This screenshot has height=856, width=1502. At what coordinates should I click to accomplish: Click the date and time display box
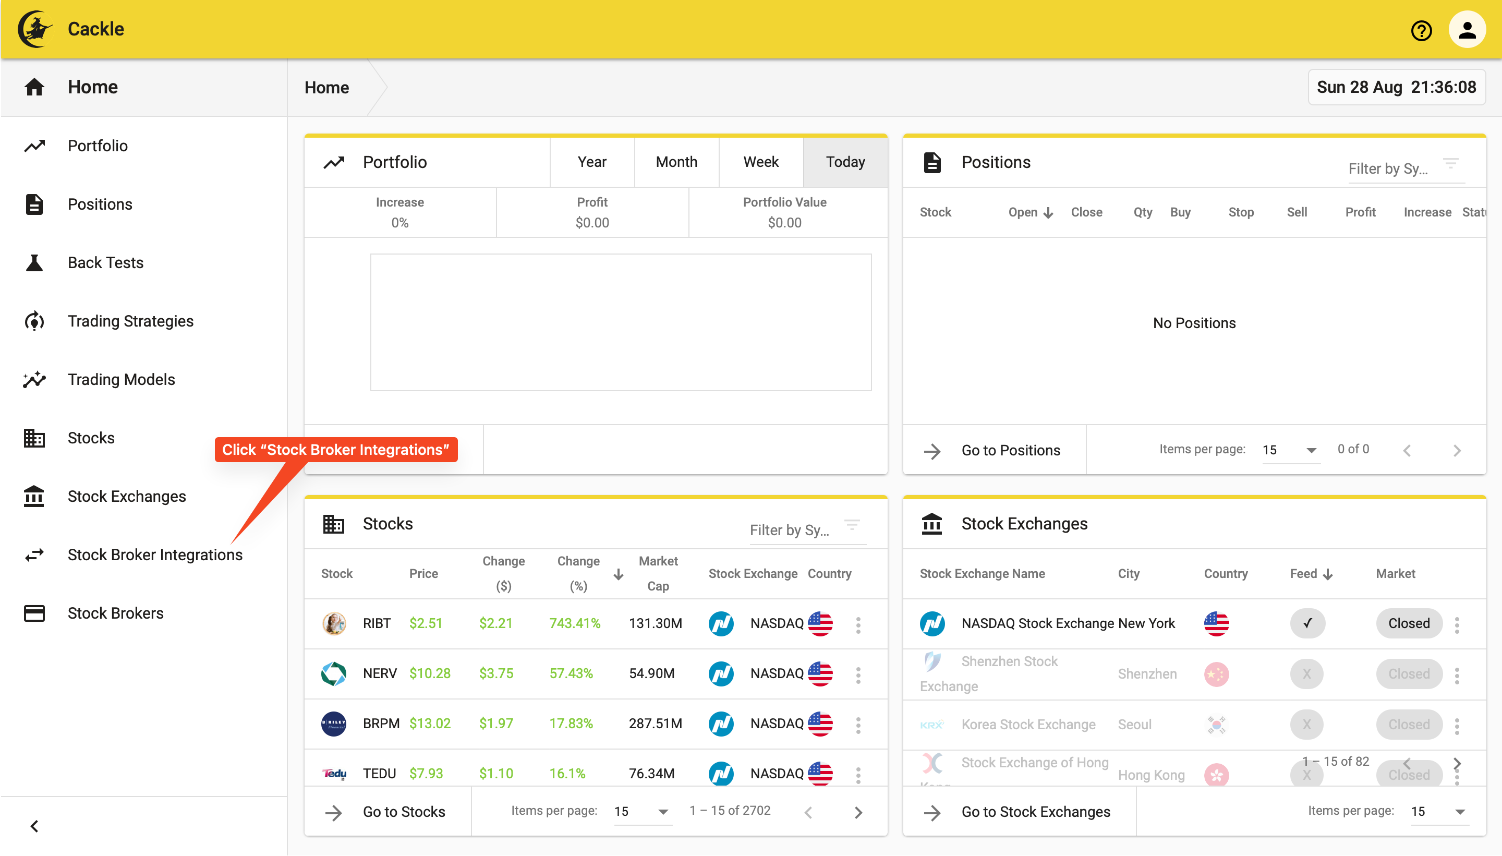tap(1396, 87)
